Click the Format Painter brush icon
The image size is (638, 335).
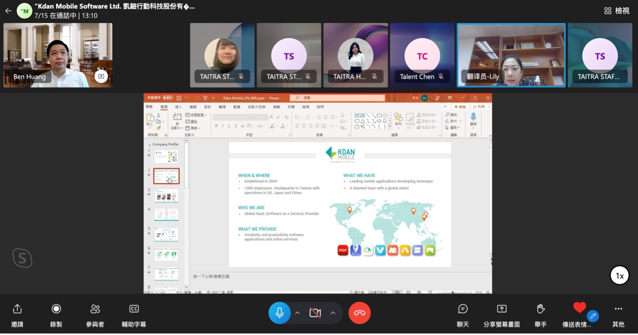tap(158, 128)
